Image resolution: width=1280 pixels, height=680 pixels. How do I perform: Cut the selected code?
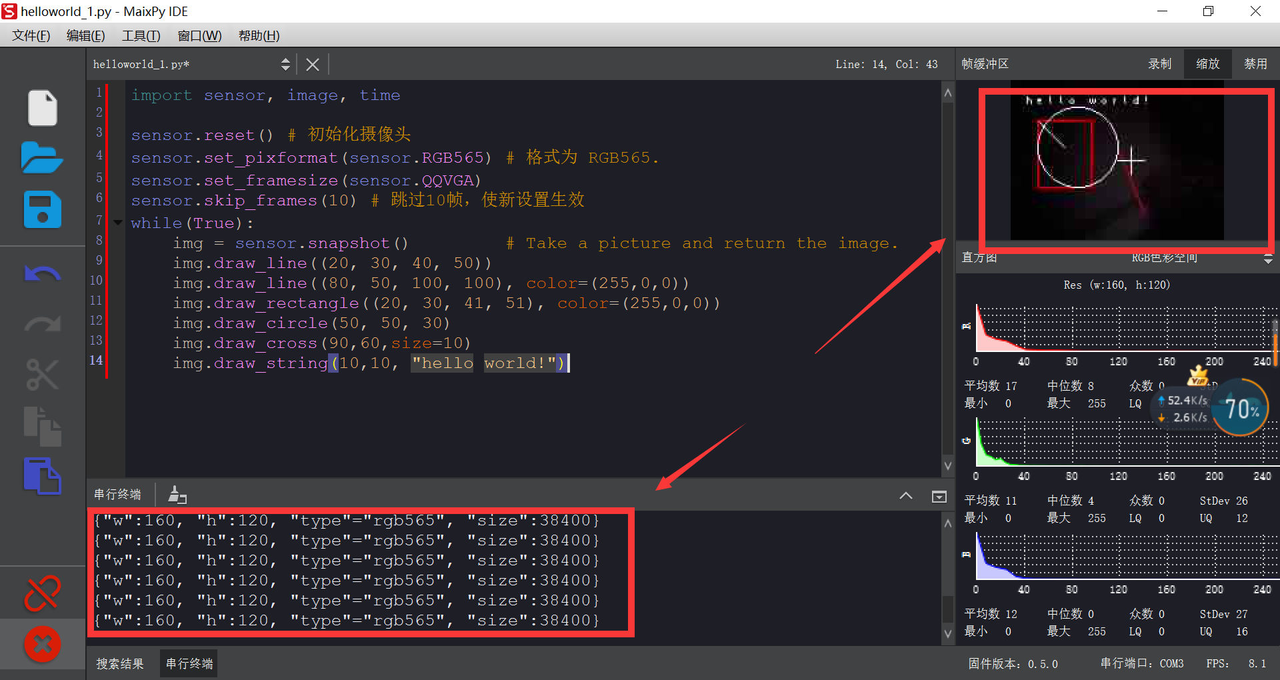(42, 375)
